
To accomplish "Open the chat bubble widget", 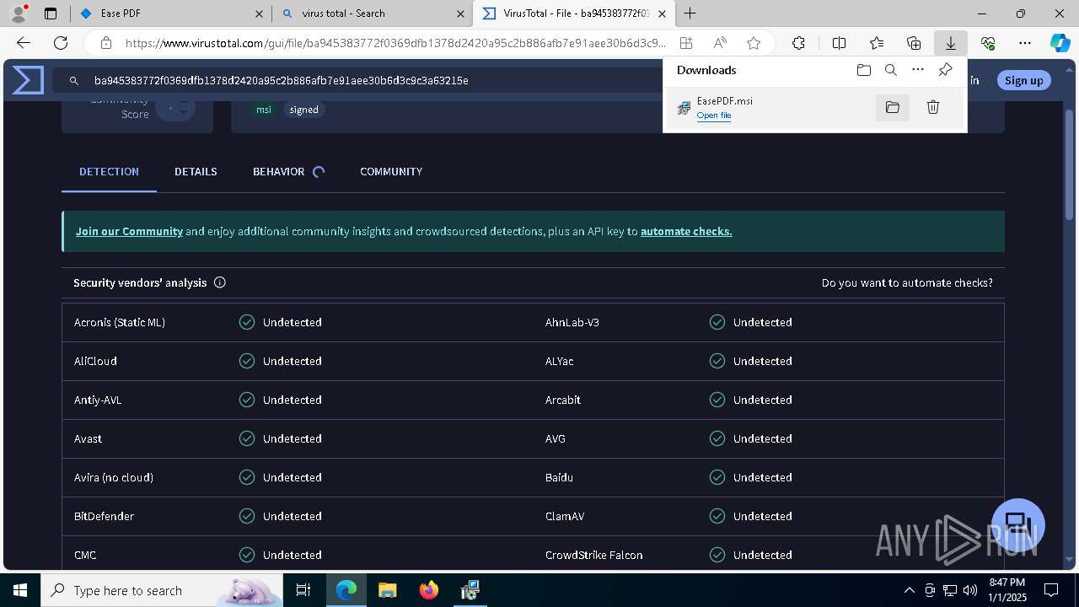I will [1018, 524].
